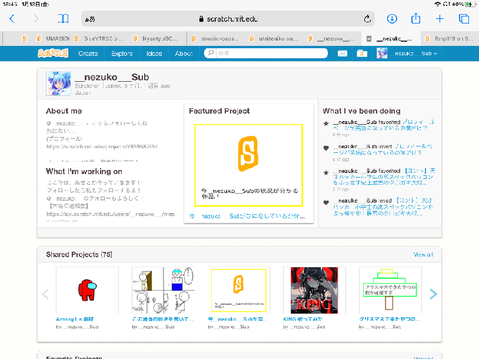Click the Scratch logo
Viewport: 479px width, 359px height.
53,53
